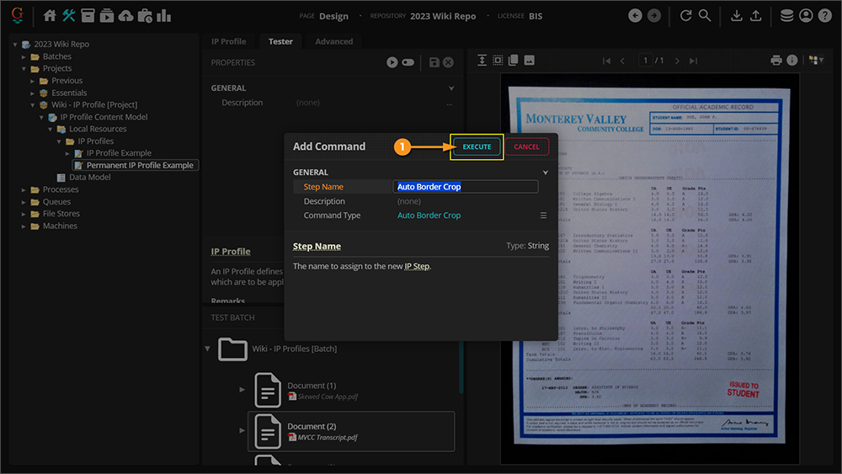Run test with the play icon in Properties
842x474 pixels.
(x=392, y=62)
